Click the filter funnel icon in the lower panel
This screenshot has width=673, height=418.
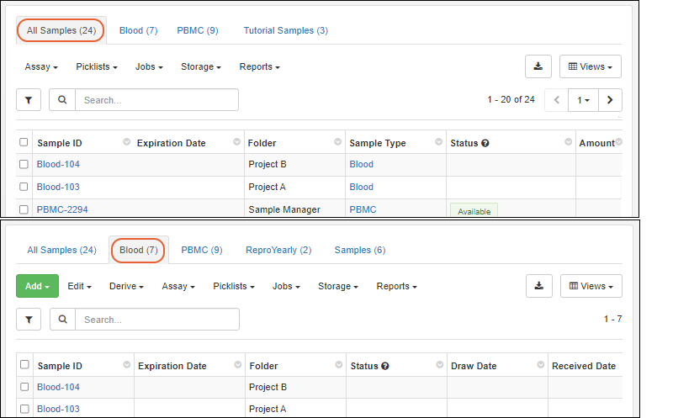click(29, 320)
